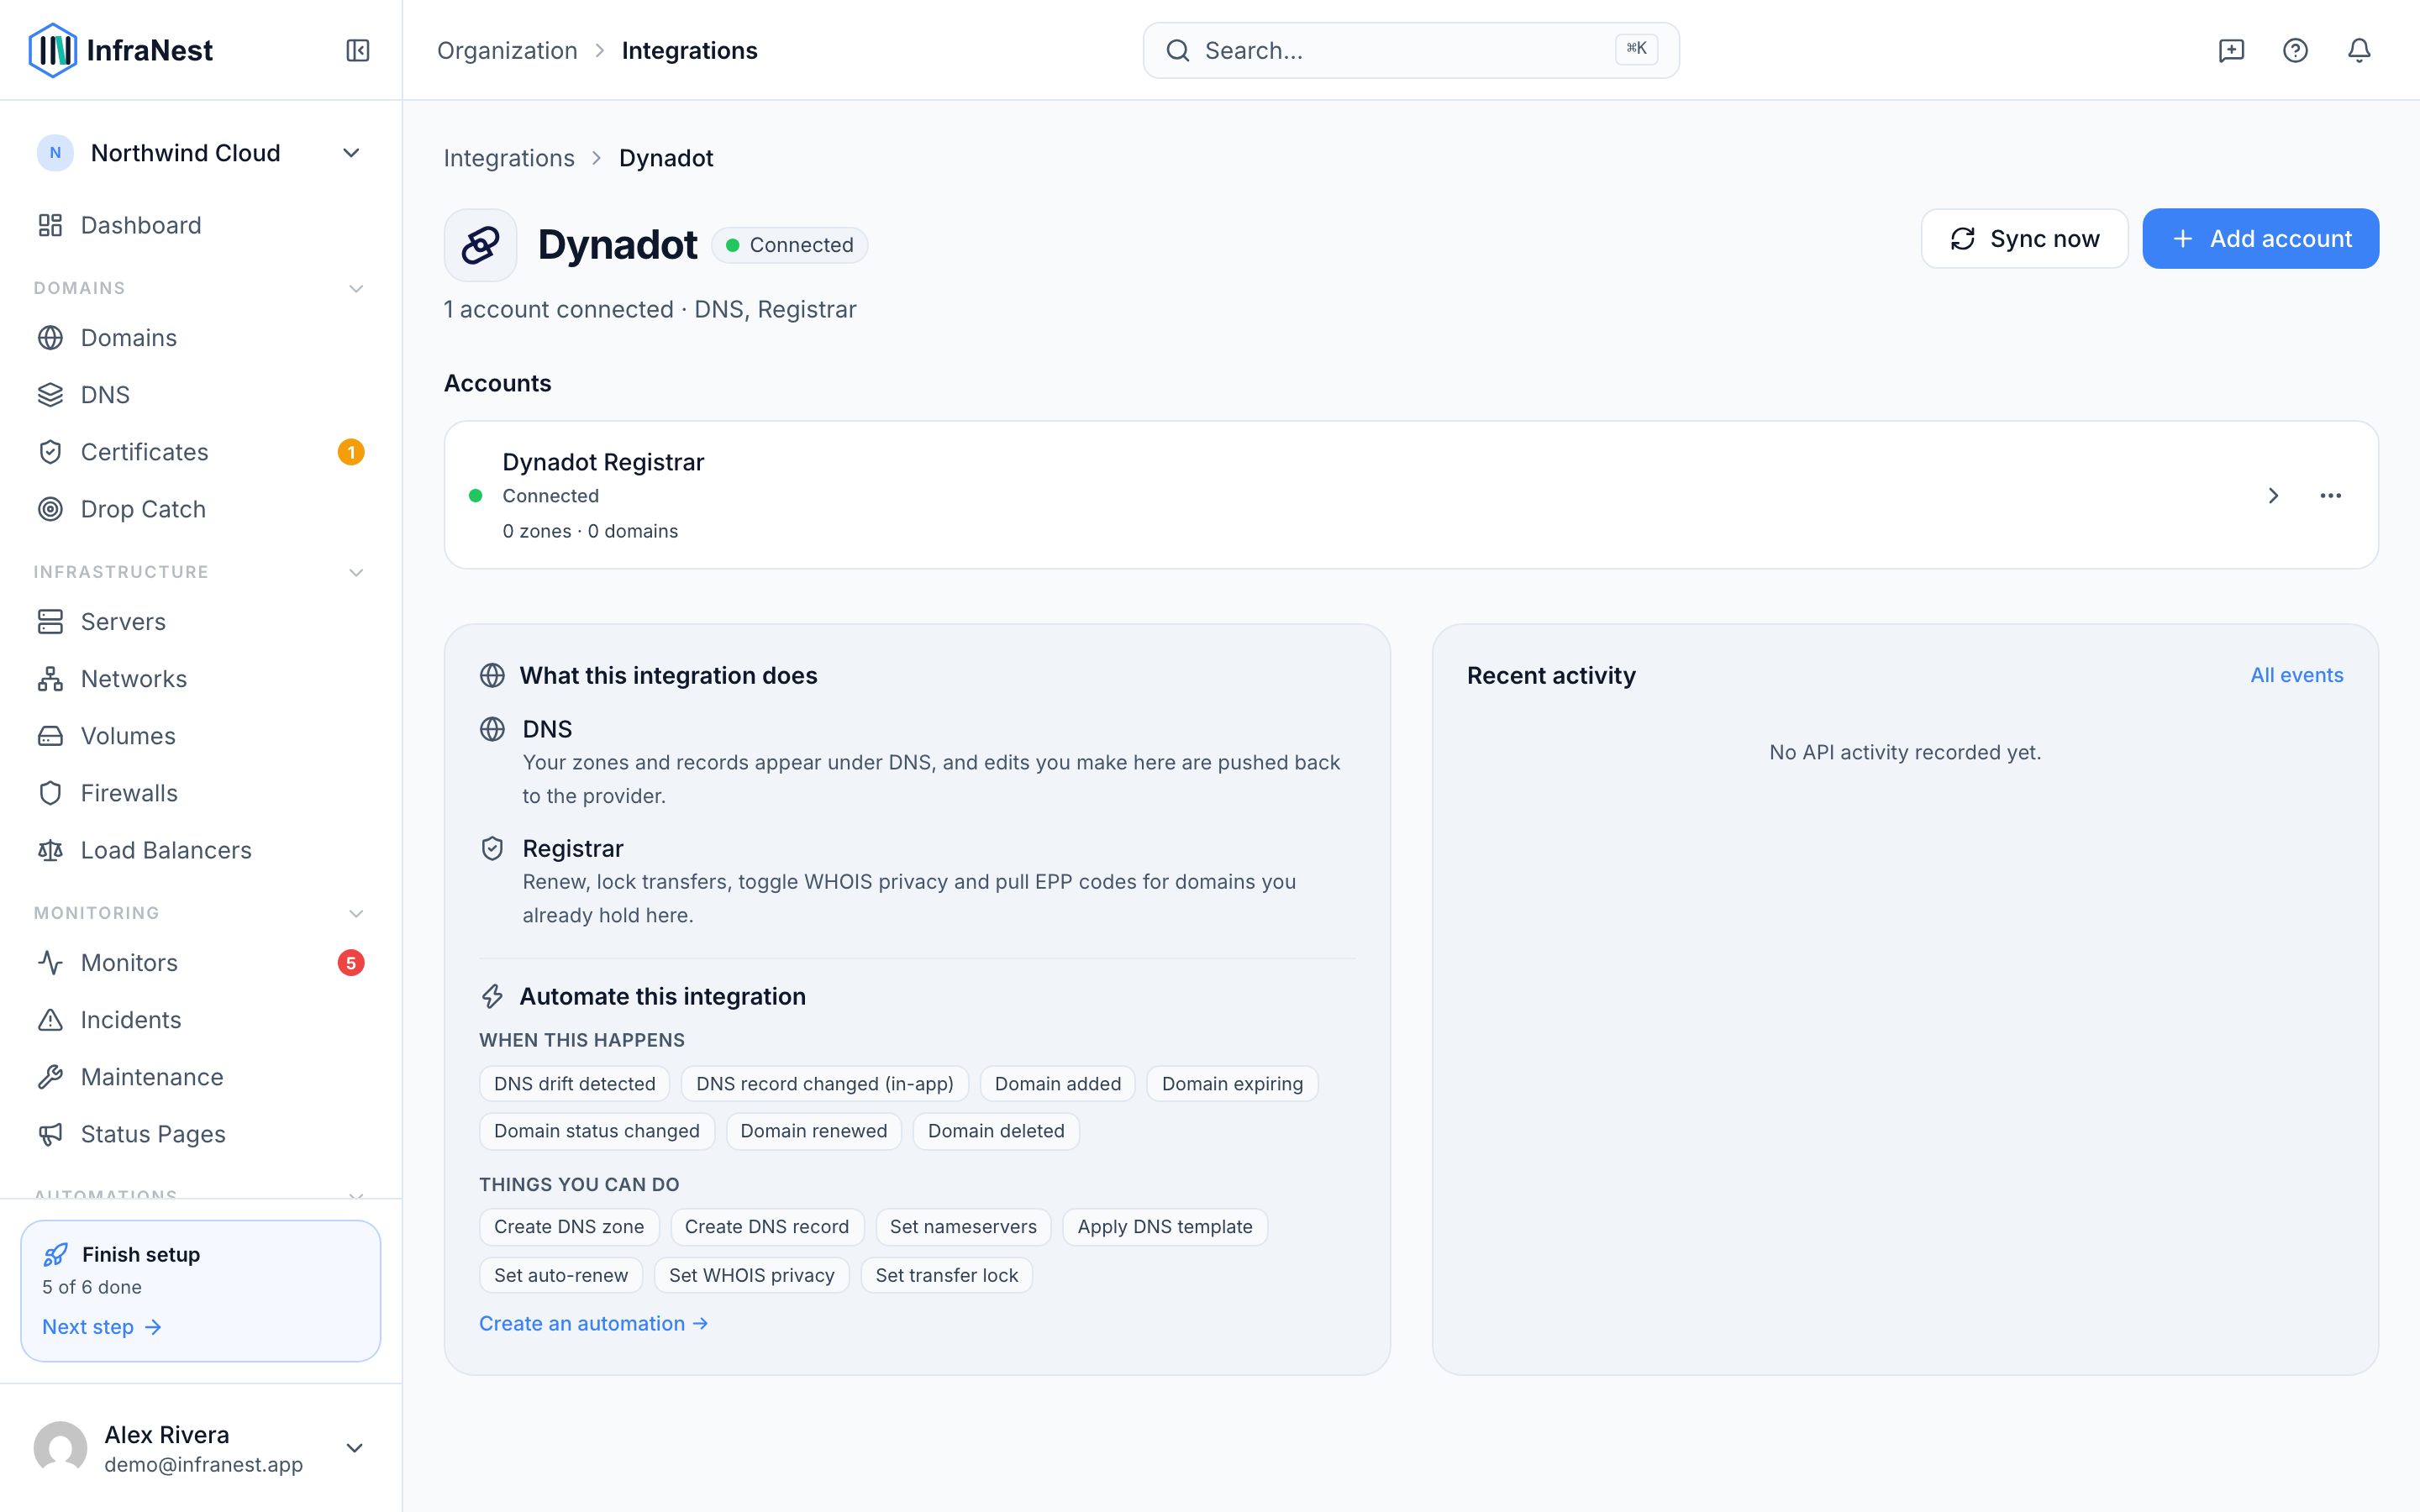Screen dimensions: 2420x1512
Task: Collapse the Domains sidebar section
Action: pos(356,288)
